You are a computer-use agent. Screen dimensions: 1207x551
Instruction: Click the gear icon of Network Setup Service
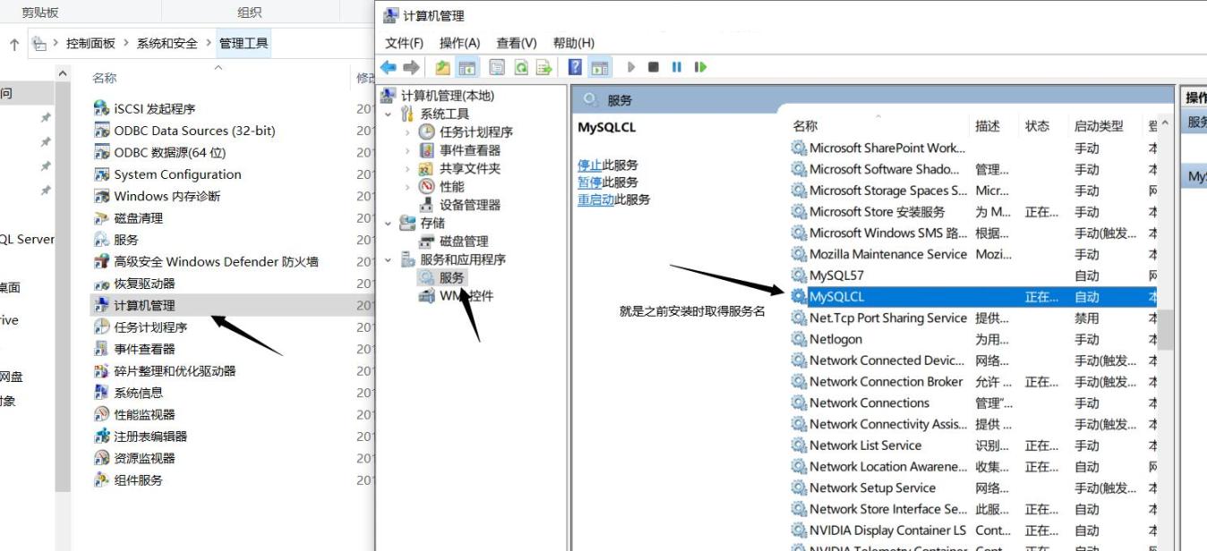click(799, 487)
